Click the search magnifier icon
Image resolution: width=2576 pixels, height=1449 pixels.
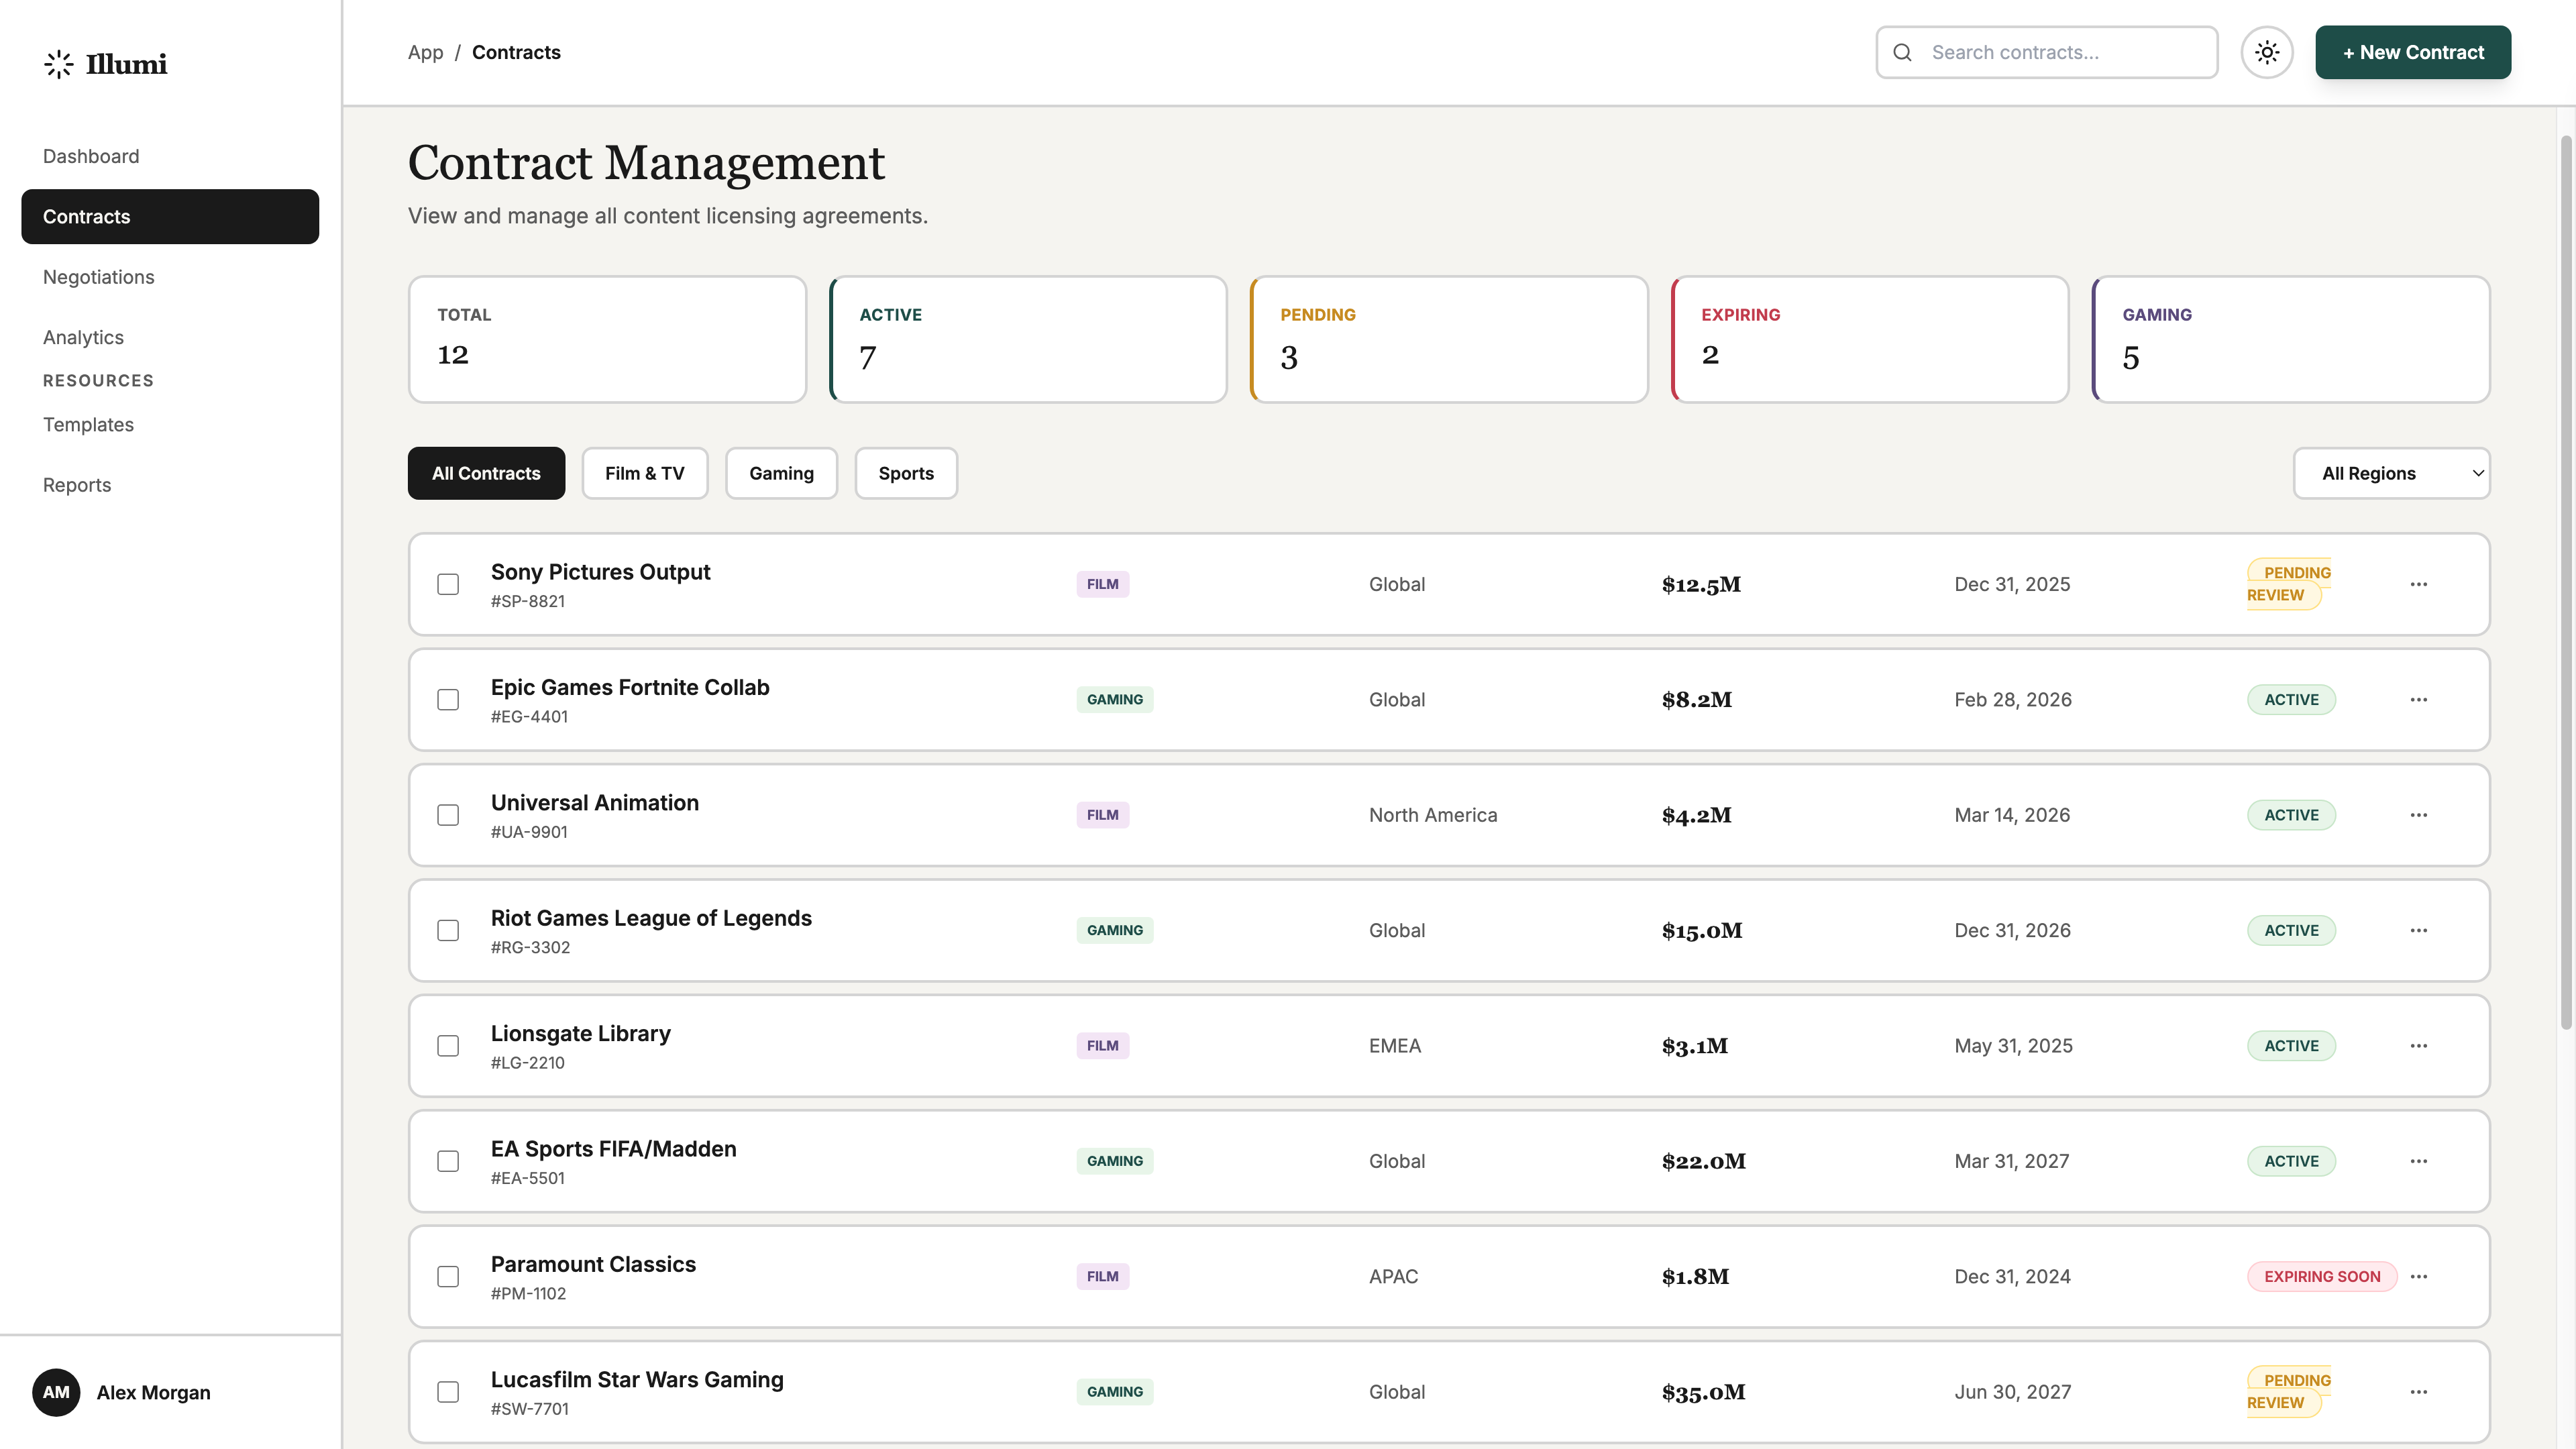[1902, 52]
